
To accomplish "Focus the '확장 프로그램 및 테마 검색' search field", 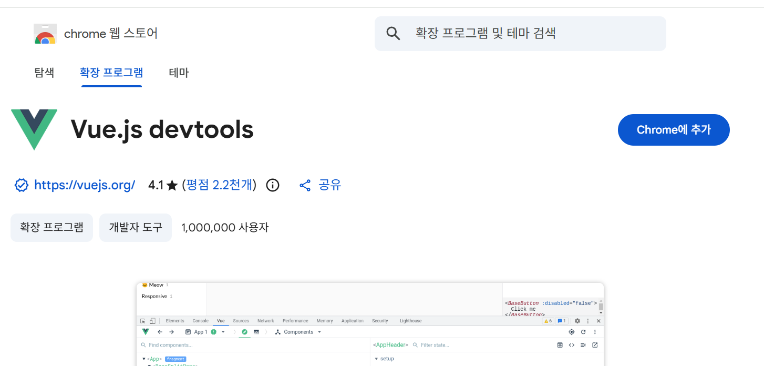I will [x=520, y=34].
